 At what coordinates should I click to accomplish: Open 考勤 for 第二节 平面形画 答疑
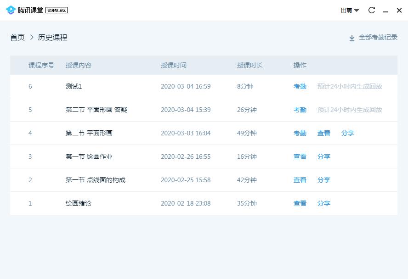tap(300, 110)
